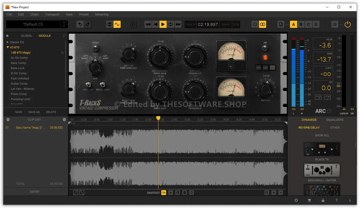This screenshot has width=360, height=208.
Task: Click the fade-in curve icon
Action: (x=75, y=193)
